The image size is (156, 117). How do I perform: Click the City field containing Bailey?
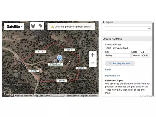(118, 56)
